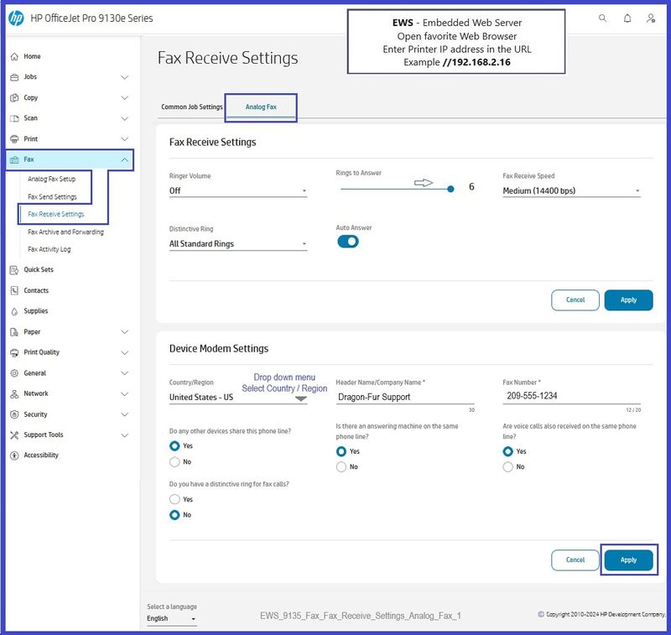Expand the Paper menu chevron
This screenshot has width=671, height=635.
click(x=124, y=332)
